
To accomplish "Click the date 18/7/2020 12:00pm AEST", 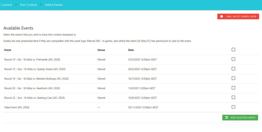I will (x=142, y=79).
